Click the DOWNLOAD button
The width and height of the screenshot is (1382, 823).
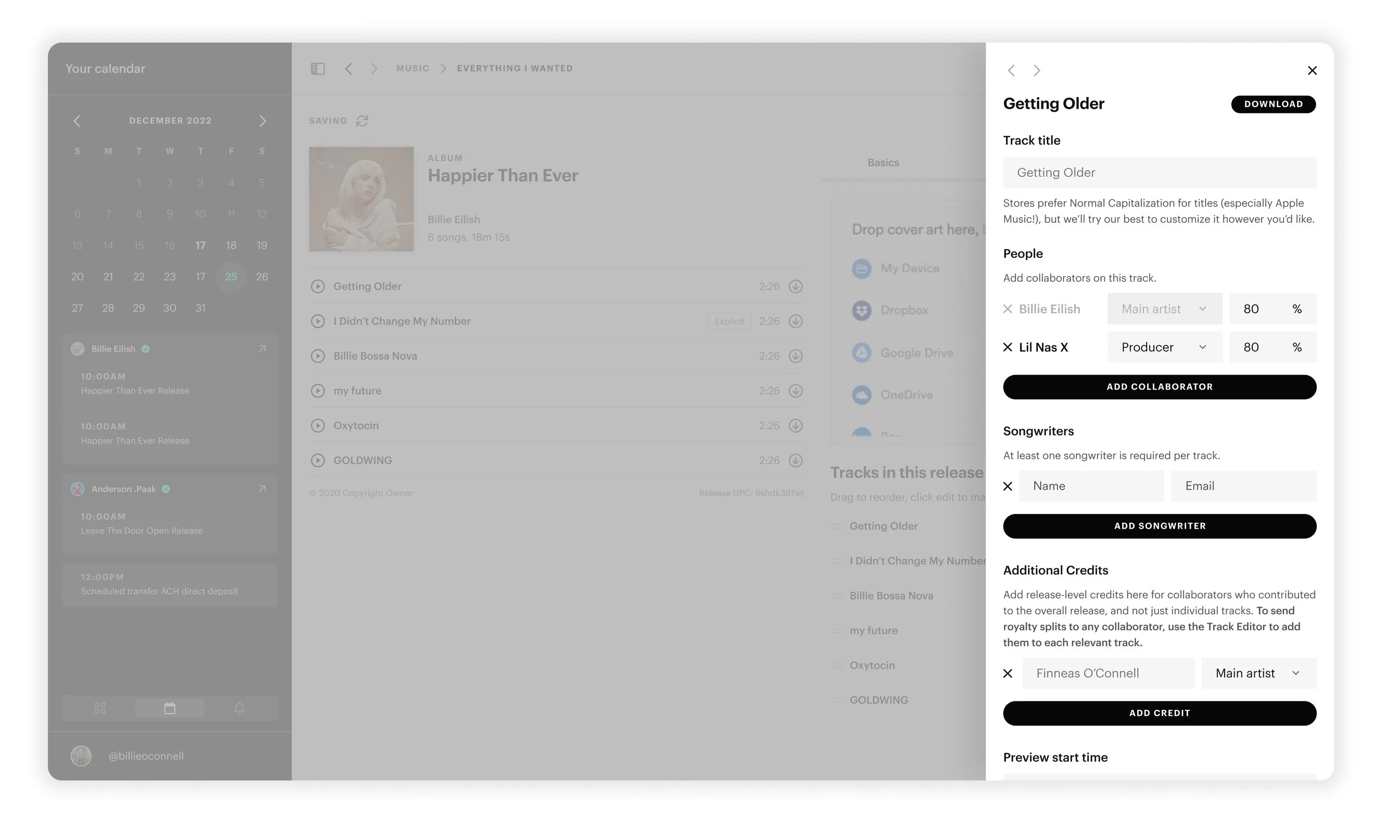[1273, 104]
